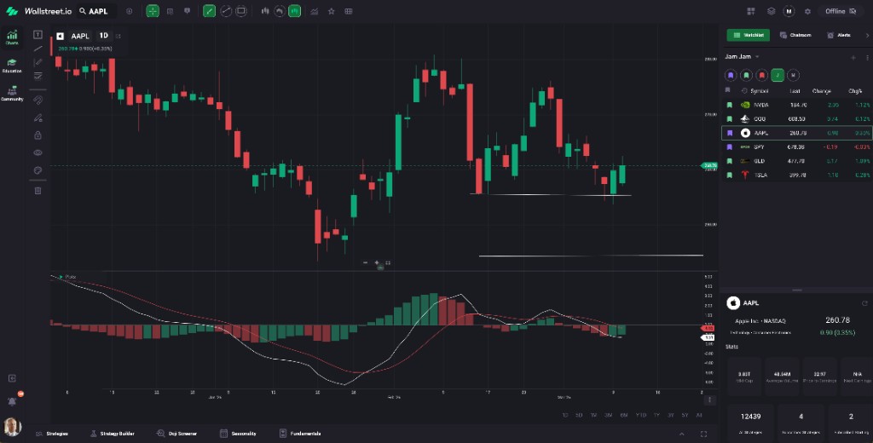This screenshot has width=873, height=443.
Task: Click the notification bell with red badge
Action: (x=12, y=401)
